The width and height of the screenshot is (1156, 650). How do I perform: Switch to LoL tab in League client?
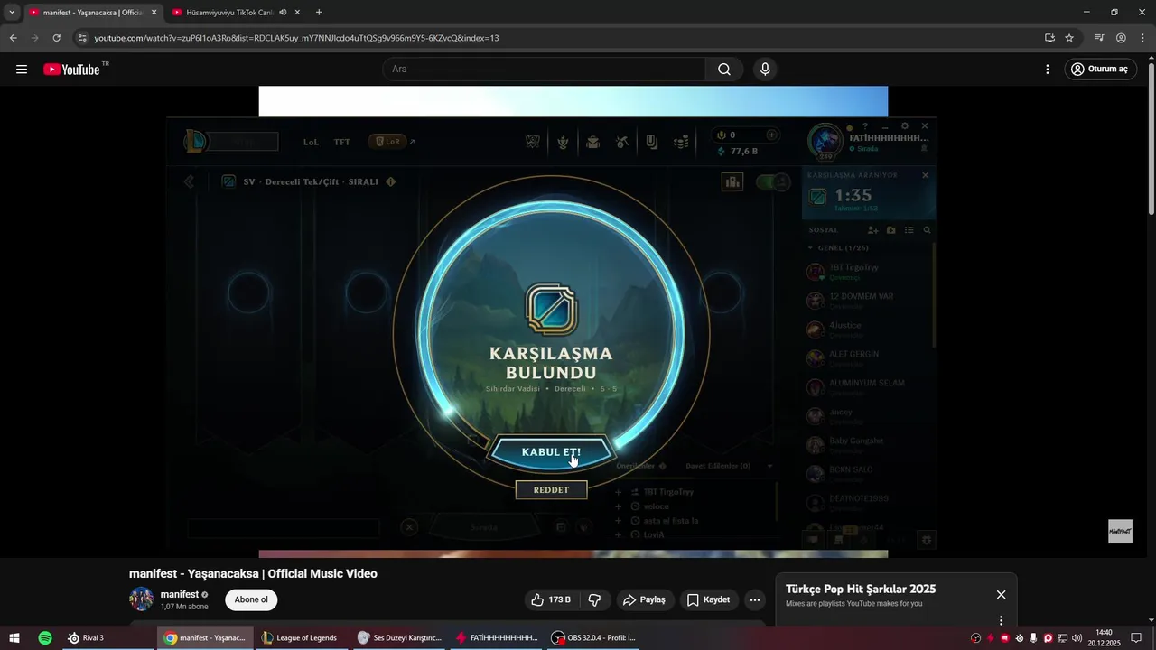(311, 142)
